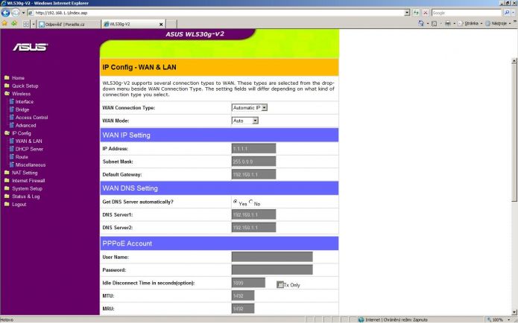
Task: Click the Logout folder icon
Action: [7, 204]
